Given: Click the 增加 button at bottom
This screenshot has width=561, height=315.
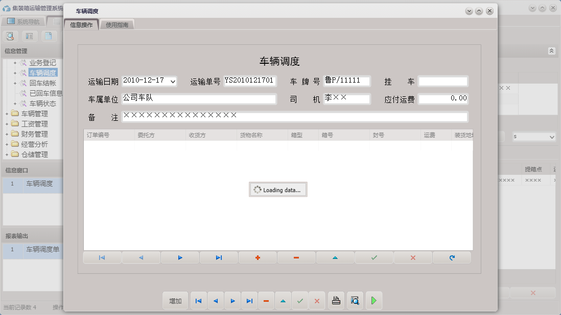Looking at the screenshot, I should (175, 301).
